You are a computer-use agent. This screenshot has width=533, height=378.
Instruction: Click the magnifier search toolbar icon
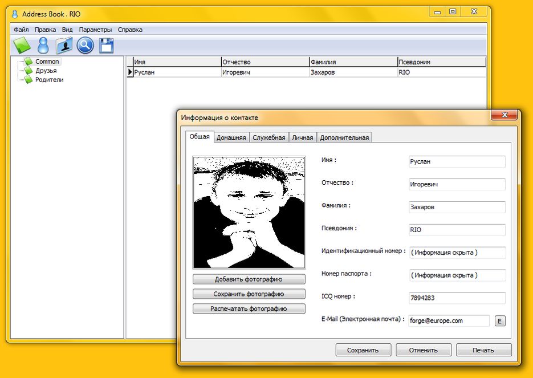pos(85,45)
